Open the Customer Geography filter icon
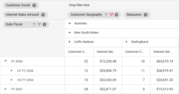Screen dimensions: 179x94 pyautogui.click(x=111, y=15)
